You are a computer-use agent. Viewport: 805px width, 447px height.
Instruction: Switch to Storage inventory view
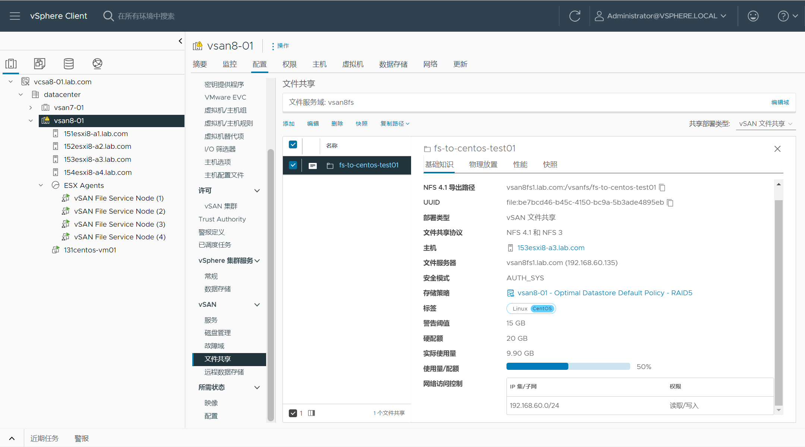(69, 64)
